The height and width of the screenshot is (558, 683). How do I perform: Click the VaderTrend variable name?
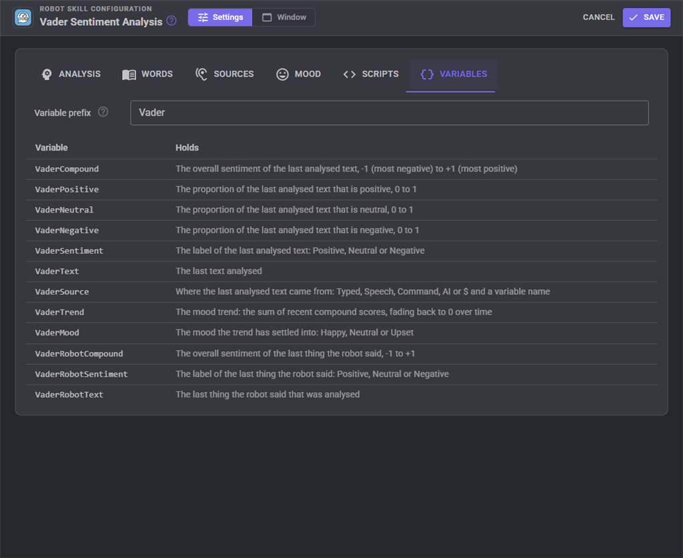pos(59,312)
